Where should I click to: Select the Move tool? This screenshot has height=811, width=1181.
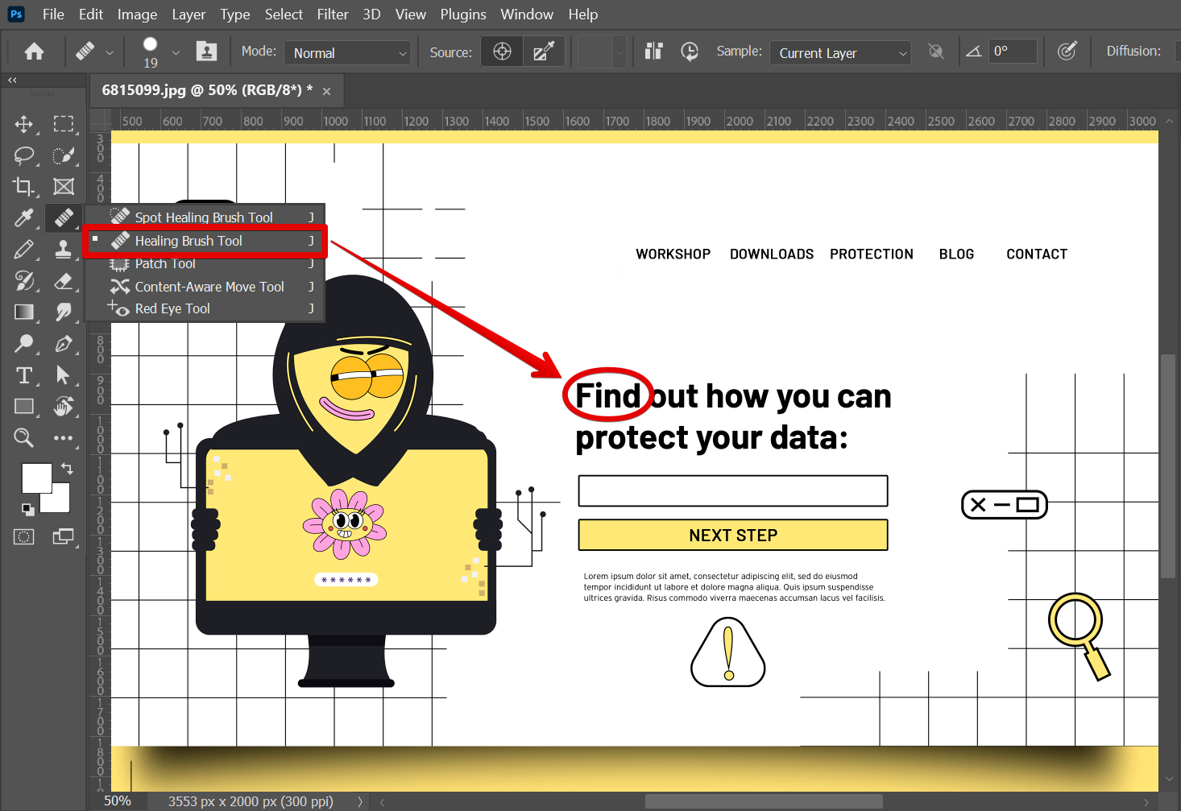point(24,124)
